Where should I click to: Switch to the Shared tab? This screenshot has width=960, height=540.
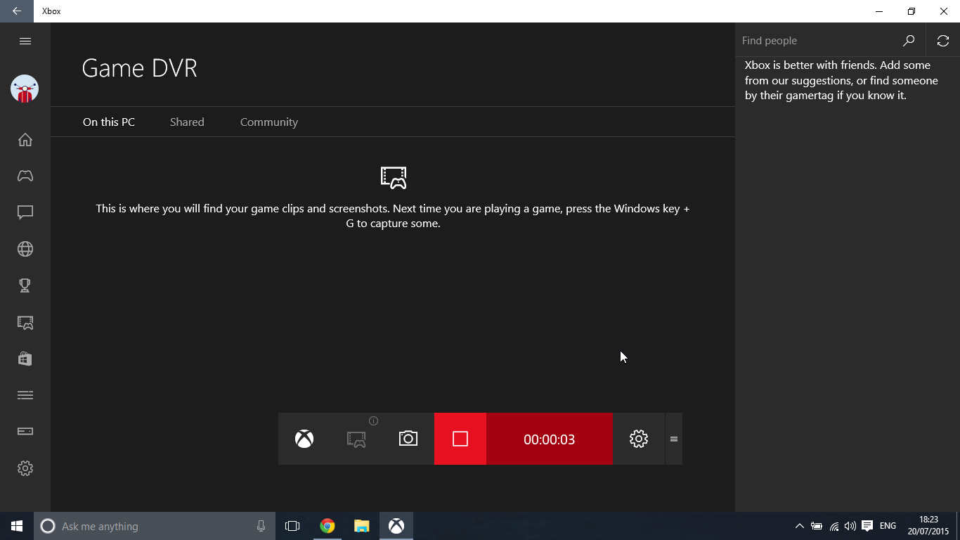(186, 122)
